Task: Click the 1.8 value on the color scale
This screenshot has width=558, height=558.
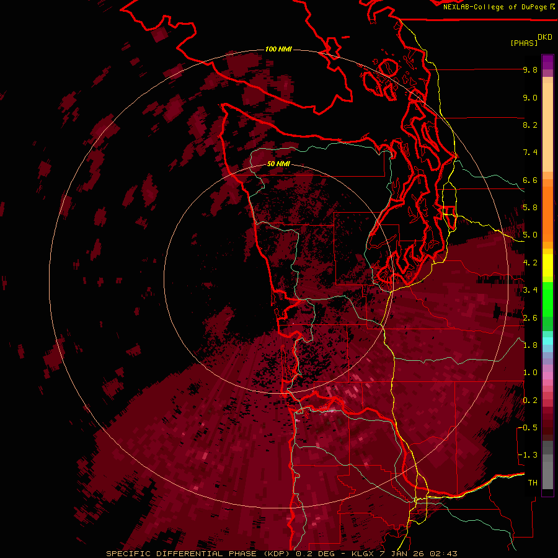Action: 530,345
